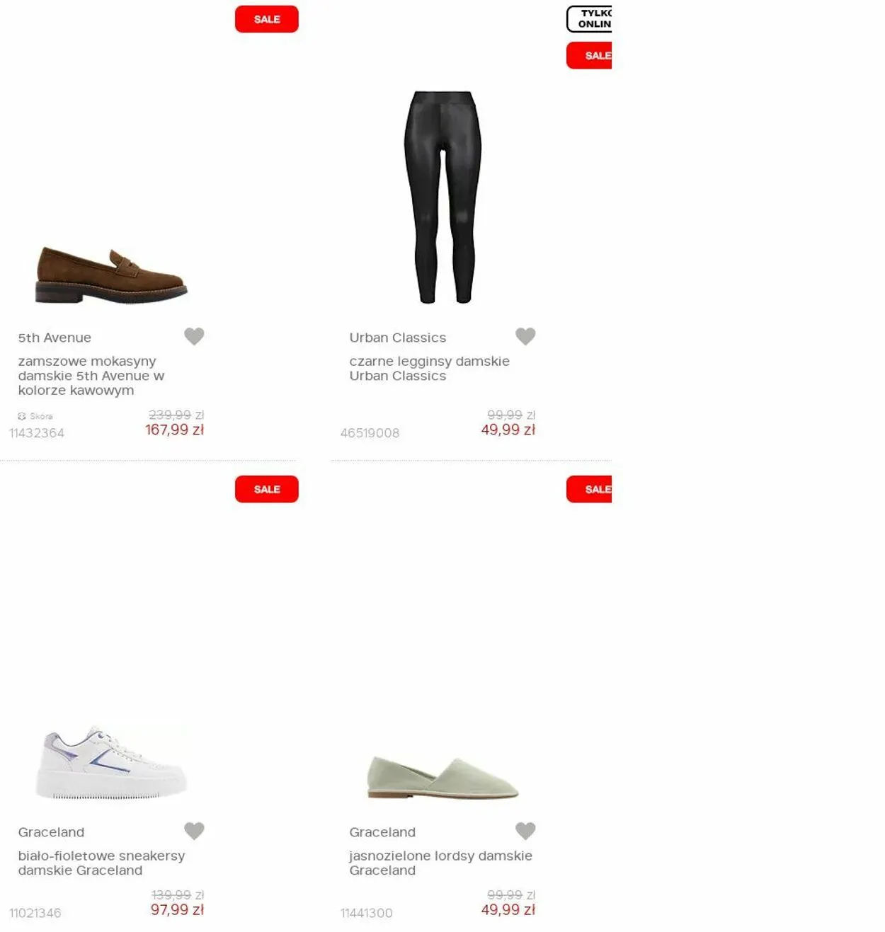Open white-purple sneaker product image
Image resolution: width=885 pixels, height=932 pixels.
[111, 763]
